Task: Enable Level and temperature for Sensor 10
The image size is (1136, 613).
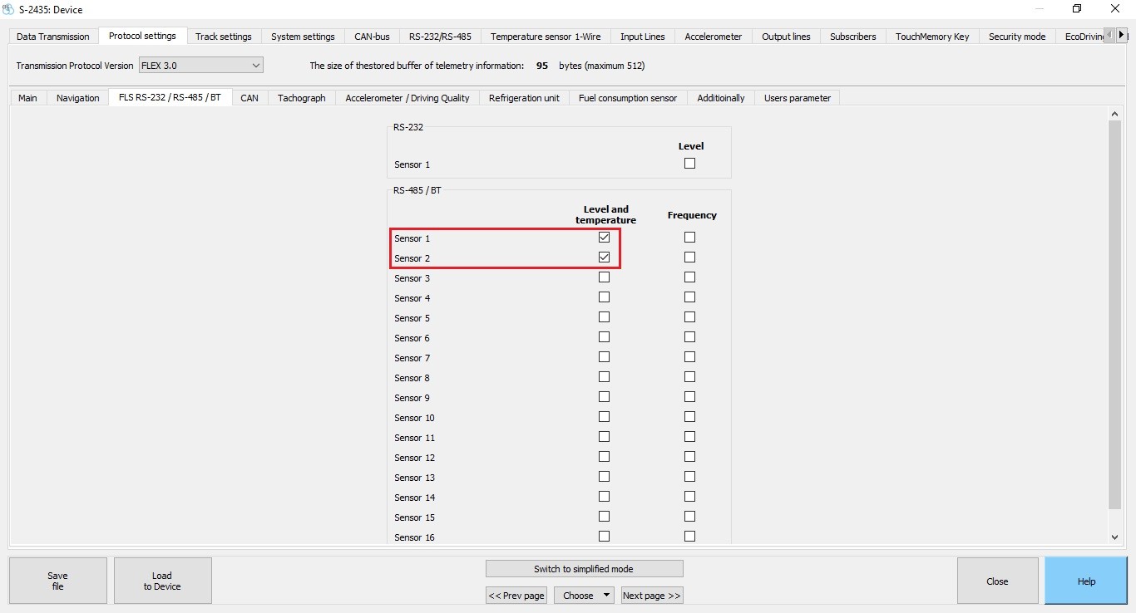Action: (x=604, y=416)
